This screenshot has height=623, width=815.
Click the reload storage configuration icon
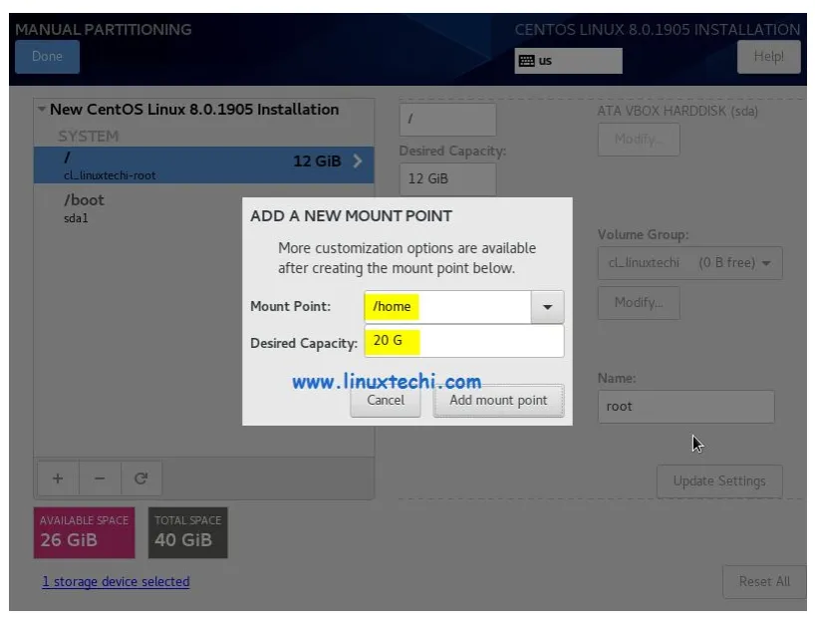(x=141, y=477)
